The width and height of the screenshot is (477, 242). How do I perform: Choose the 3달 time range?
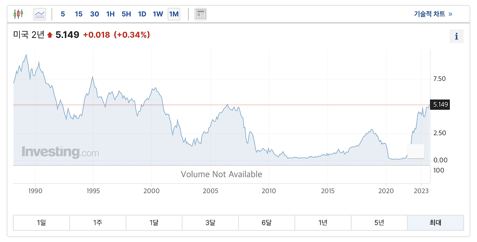pyautogui.click(x=210, y=223)
